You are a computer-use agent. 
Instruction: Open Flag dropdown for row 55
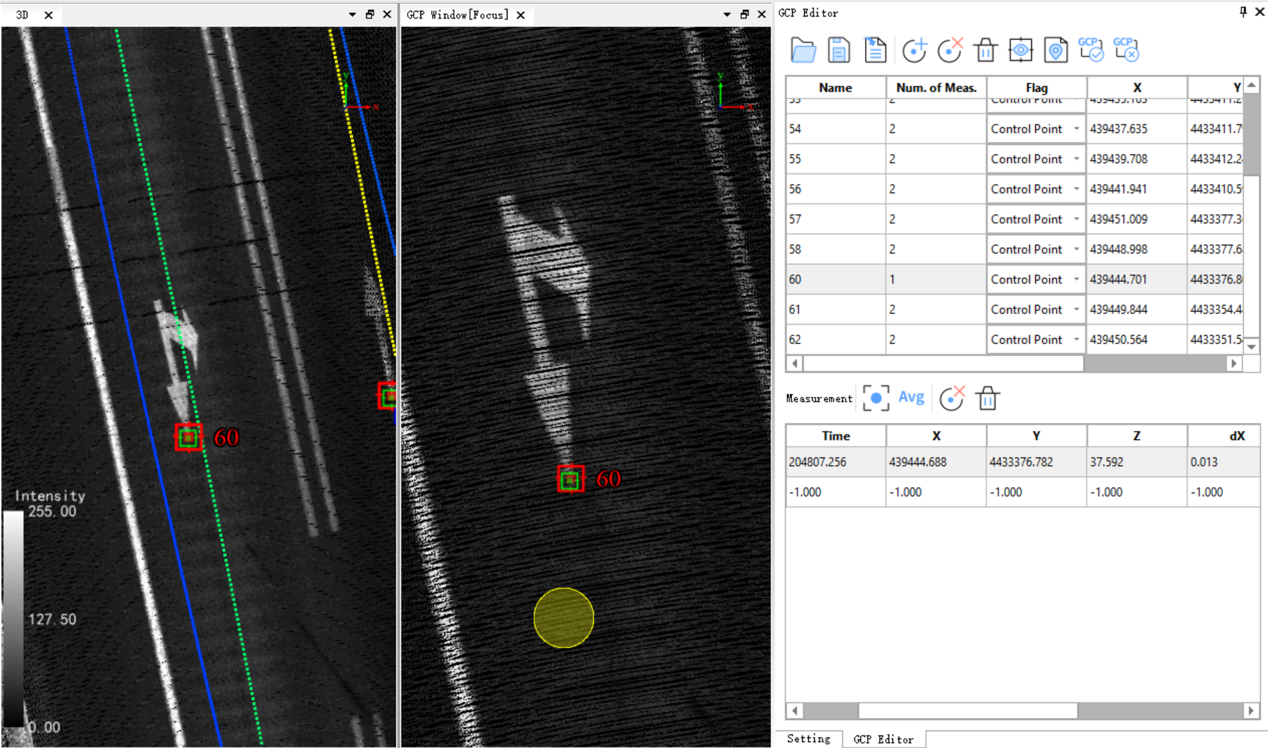(x=1076, y=159)
